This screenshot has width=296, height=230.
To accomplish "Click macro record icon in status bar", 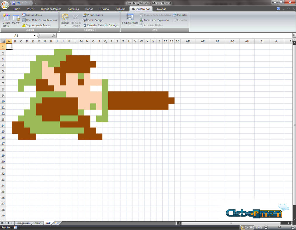I will click(x=15, y=227).
